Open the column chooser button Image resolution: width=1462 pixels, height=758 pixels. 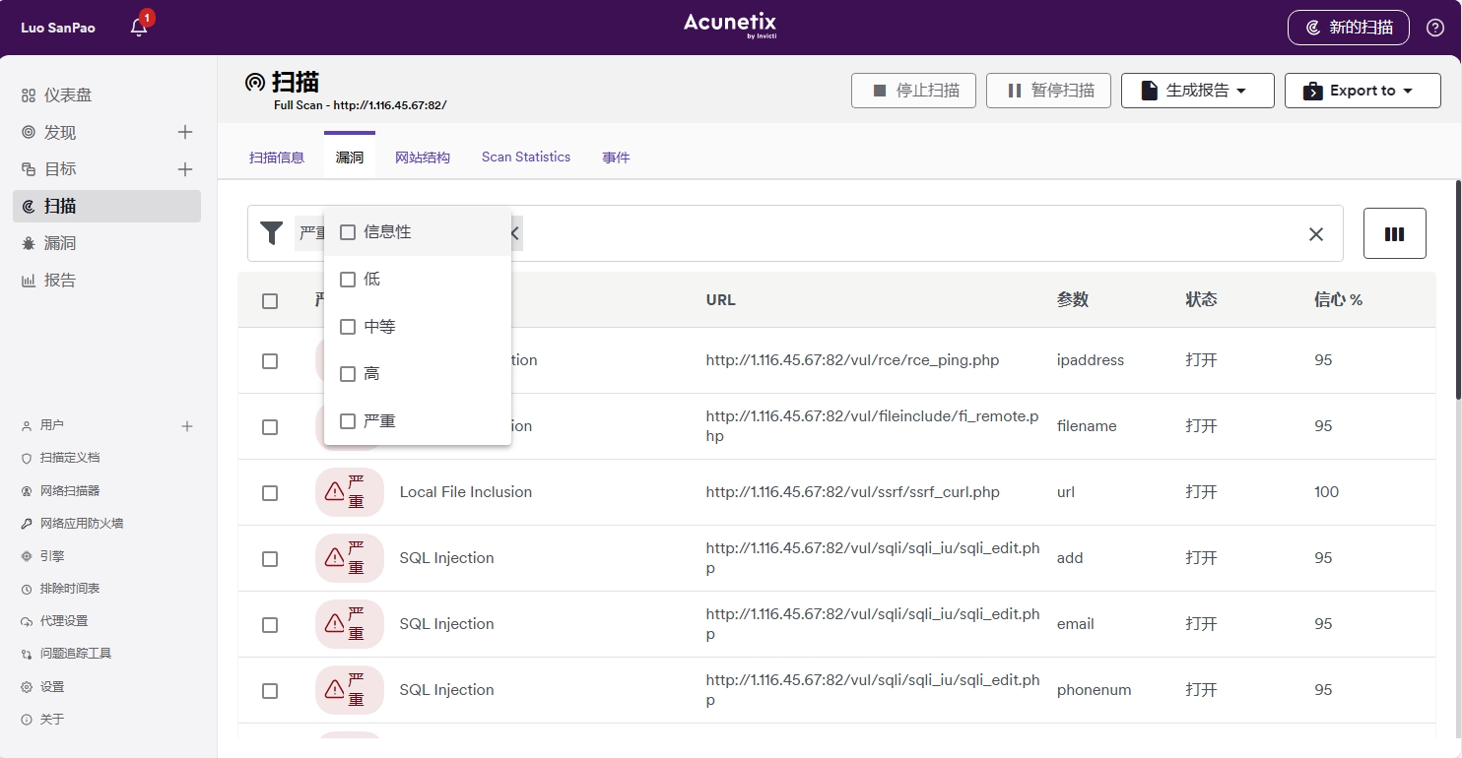coord(1394,233)
